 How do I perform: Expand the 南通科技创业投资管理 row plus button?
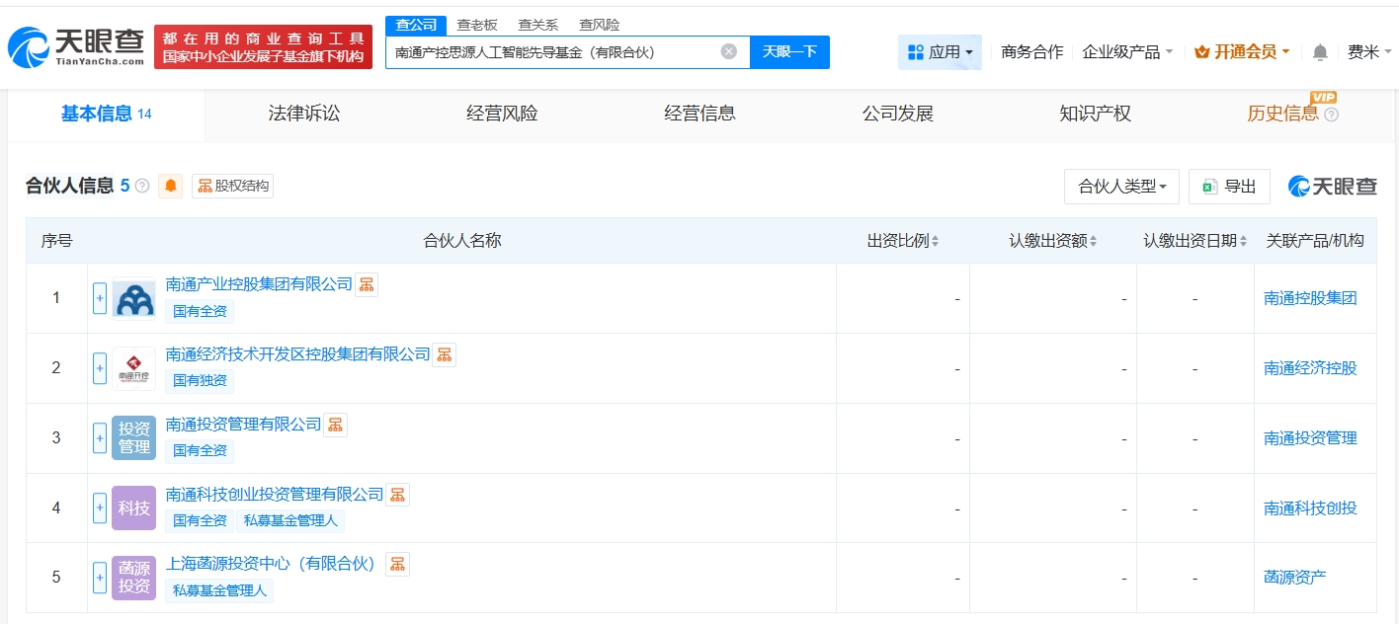click(x=100, y=507)
